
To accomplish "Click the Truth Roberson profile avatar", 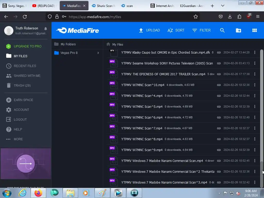I will (9, 30).
